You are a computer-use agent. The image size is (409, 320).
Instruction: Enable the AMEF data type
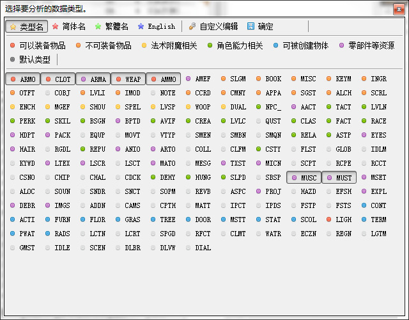coord(198,79)
